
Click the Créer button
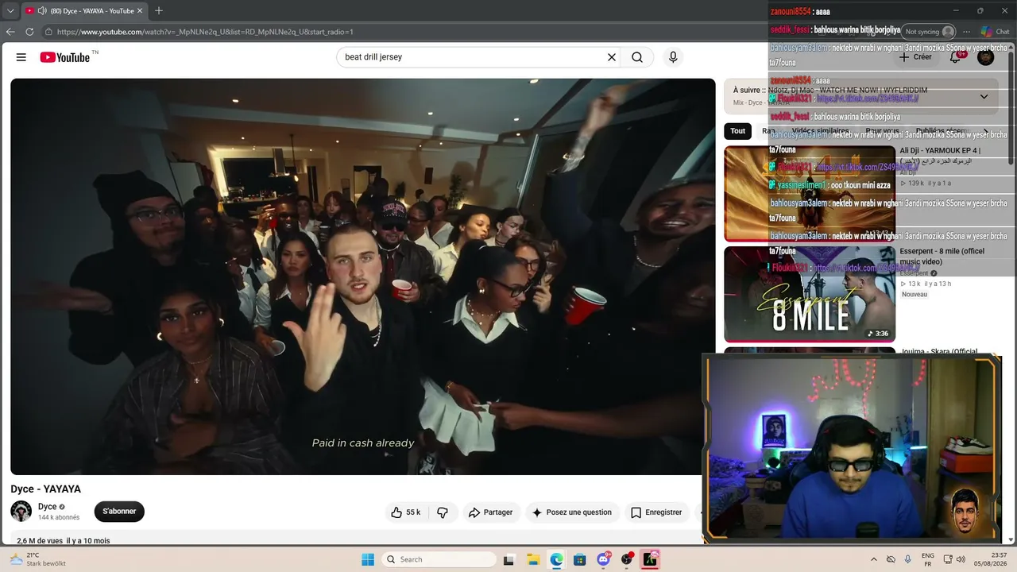click(915, 57)
